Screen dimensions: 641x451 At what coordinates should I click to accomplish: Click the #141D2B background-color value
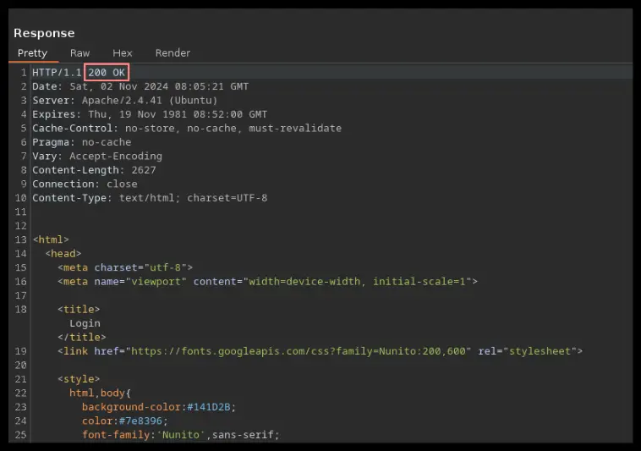click(209, 407)
